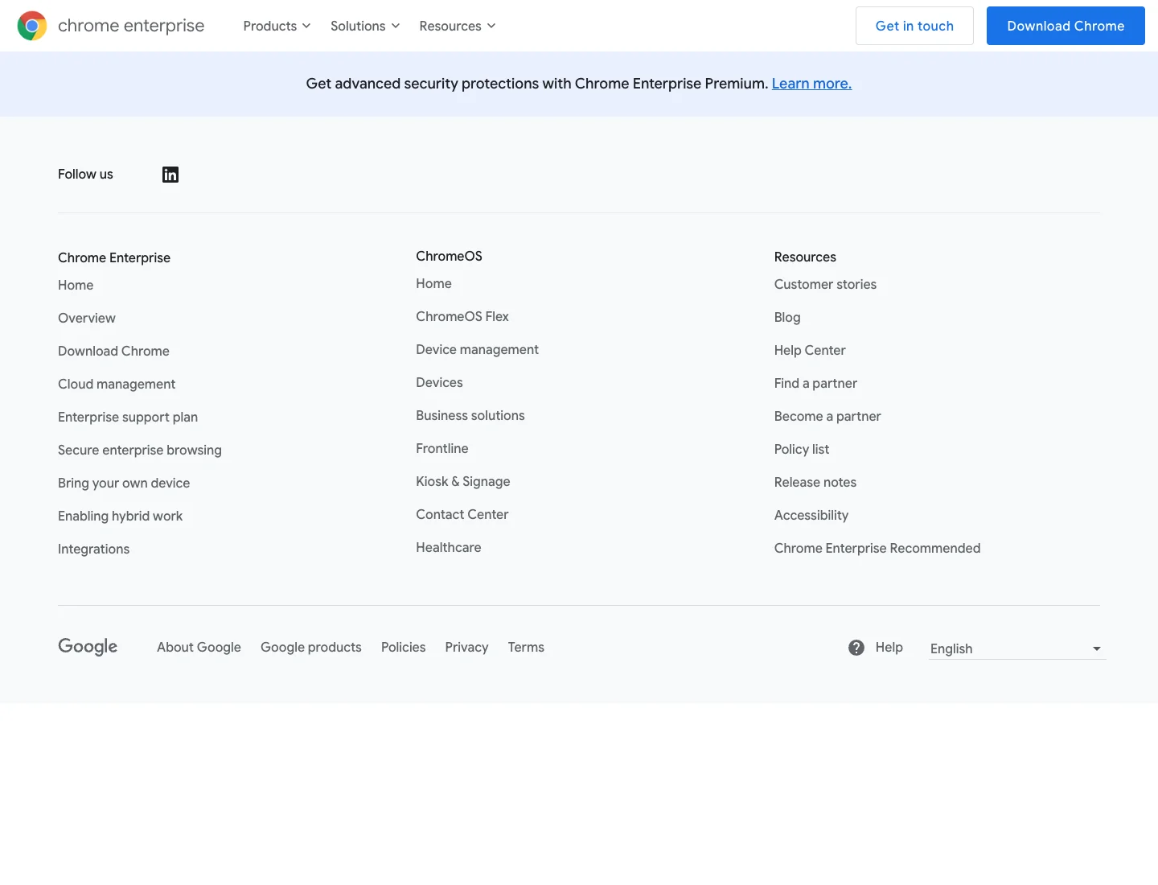
Task: Open the Healthcare link
Action: [x=449, y=547]
